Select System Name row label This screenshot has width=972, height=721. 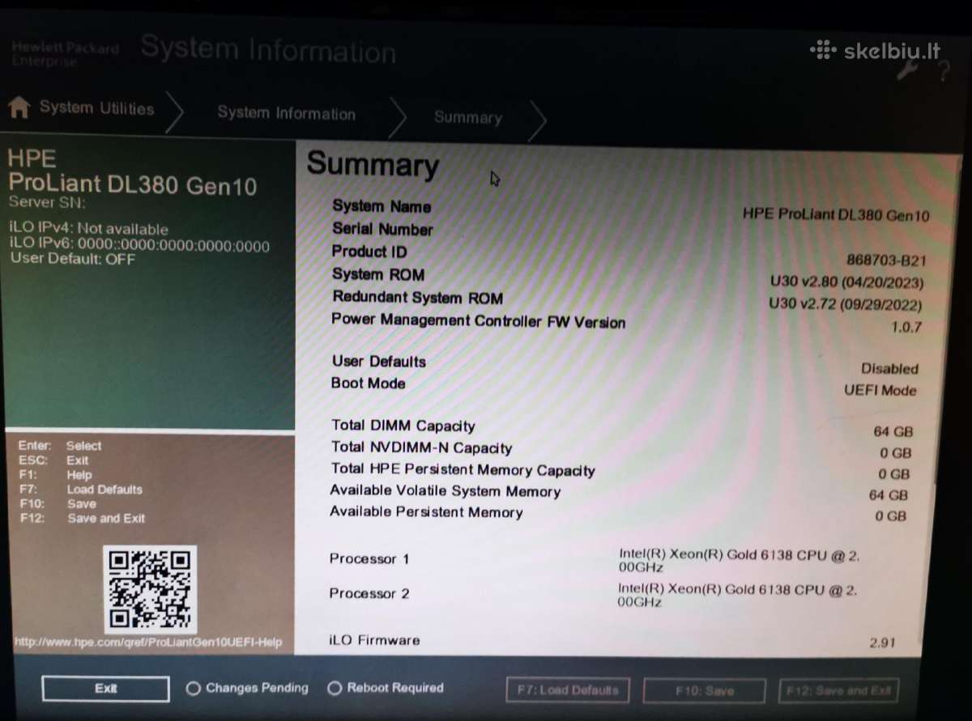point(382,206)
